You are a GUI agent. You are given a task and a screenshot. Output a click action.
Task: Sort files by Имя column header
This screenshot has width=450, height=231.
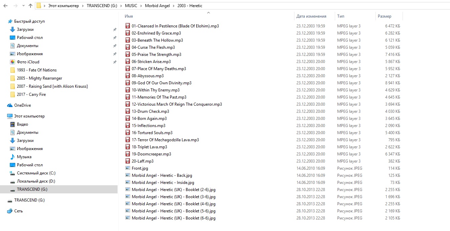[x=129, y=16]
